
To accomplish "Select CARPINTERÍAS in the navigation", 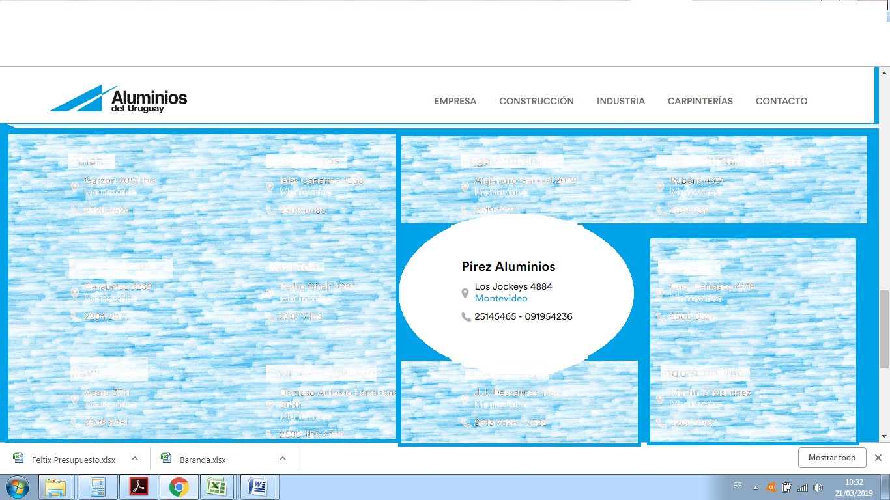I will tap(700, 101).
